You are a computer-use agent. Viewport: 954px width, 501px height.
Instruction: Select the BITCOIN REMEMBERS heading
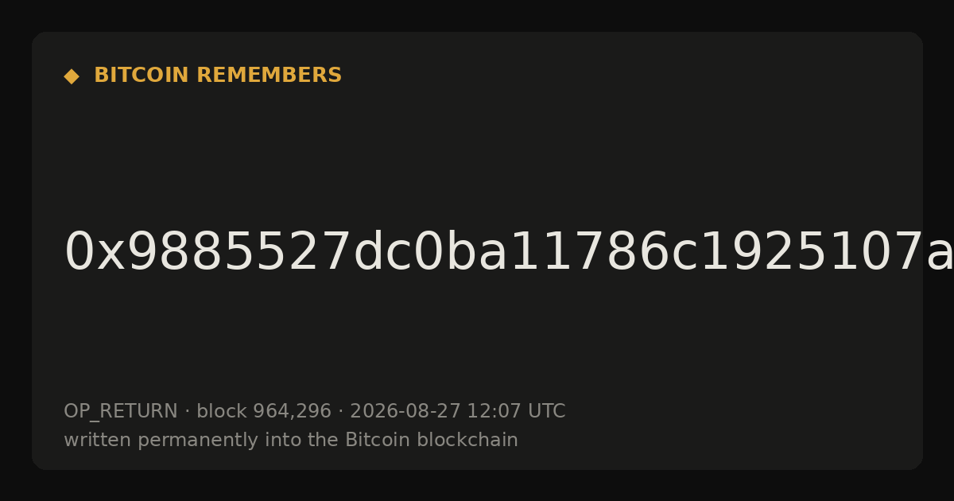point(218,76)
